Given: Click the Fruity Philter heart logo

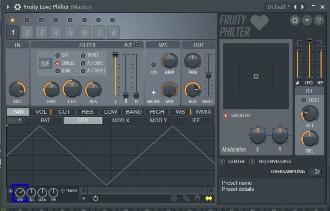Looking at the screenshot, I should tap(259, 23).
